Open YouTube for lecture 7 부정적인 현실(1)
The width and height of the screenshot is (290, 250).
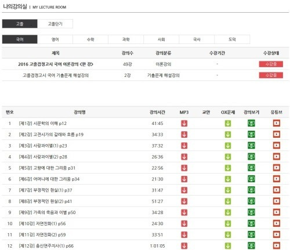[277, 190]
